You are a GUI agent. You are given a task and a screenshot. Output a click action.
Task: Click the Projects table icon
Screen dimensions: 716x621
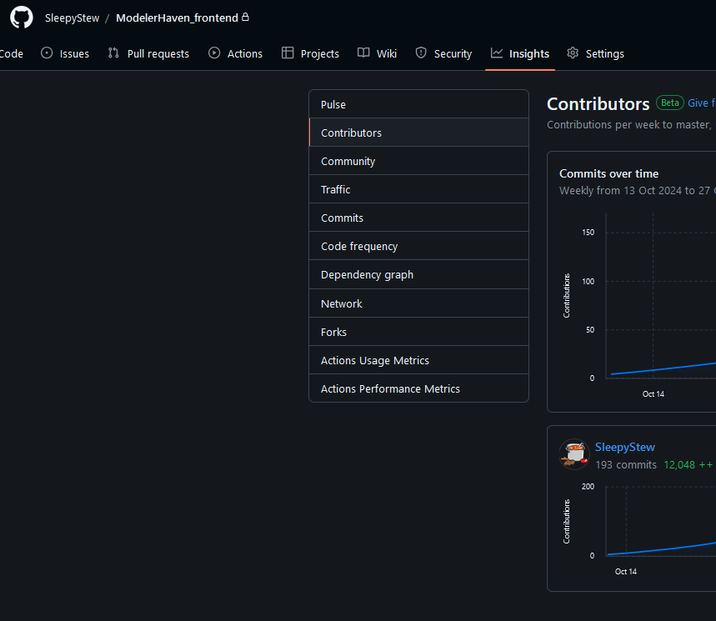[288, 53]
